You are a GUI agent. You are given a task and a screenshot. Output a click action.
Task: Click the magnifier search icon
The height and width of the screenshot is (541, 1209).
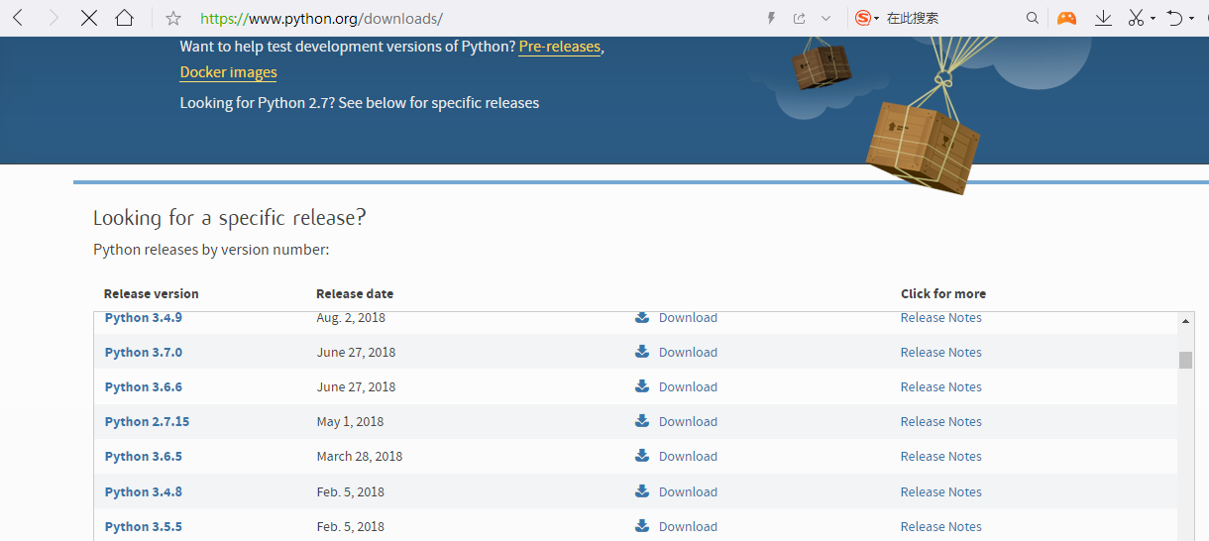(x=1033, y=18)
